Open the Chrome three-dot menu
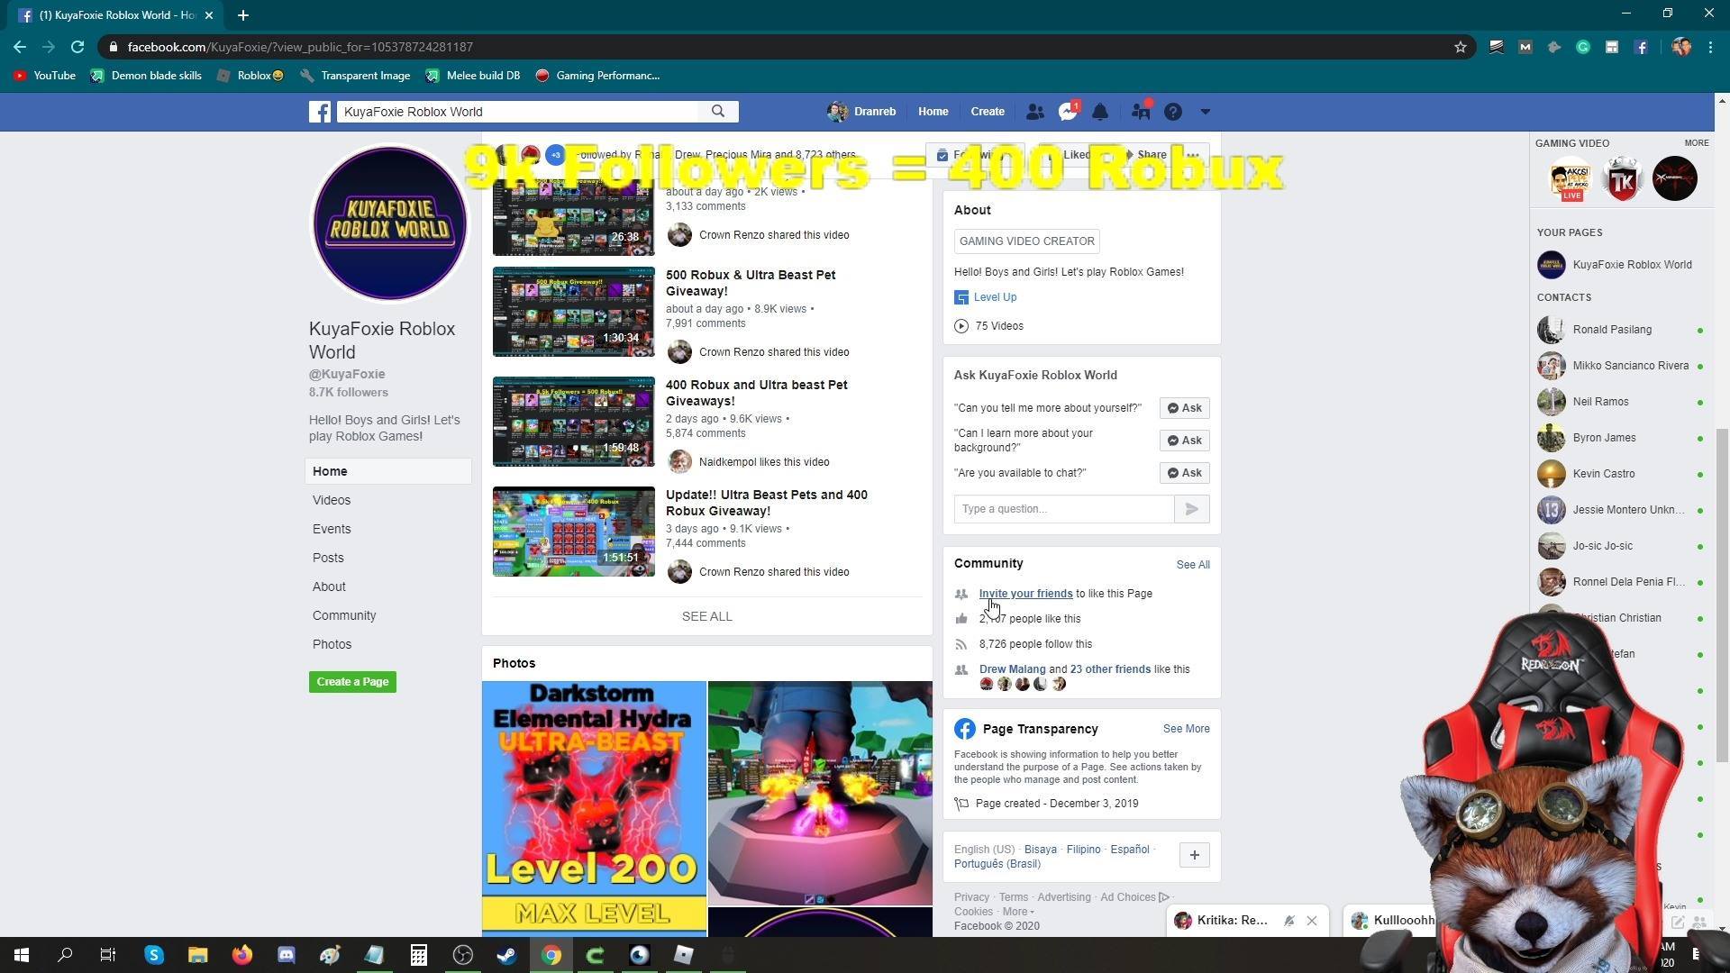The height and width of the screenshot is (973, 1730). coord(1710,47)
